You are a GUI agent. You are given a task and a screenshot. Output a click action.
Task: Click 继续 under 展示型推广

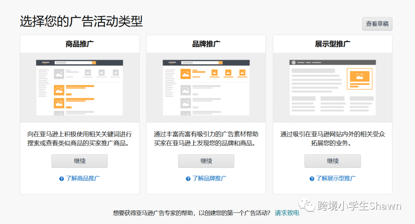pos(332,161)
